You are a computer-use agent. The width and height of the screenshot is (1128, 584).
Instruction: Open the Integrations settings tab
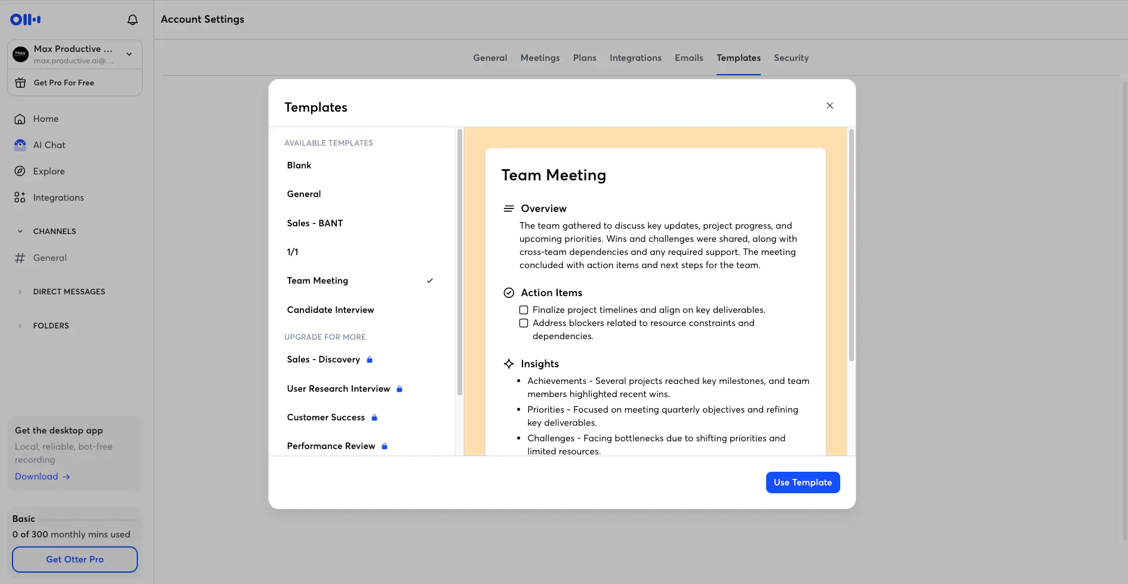point(635,58)
